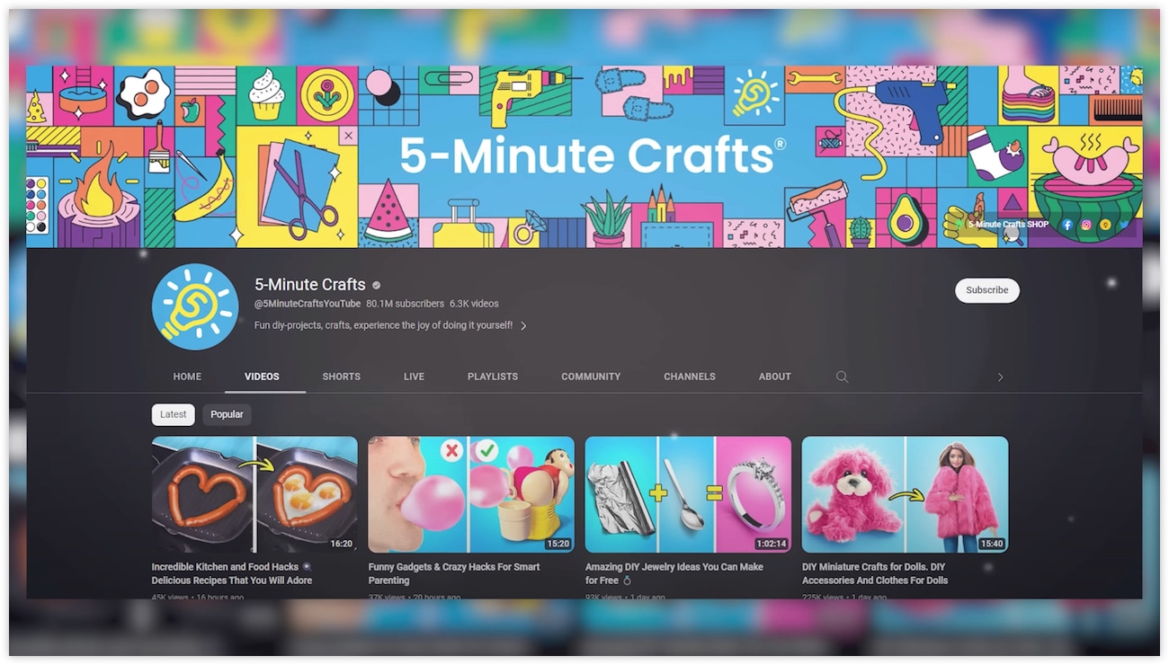Click the @5MinuteCraftsYouTube handle text
This screenshot has height=665, width=1169.
(x=308, y=304)
